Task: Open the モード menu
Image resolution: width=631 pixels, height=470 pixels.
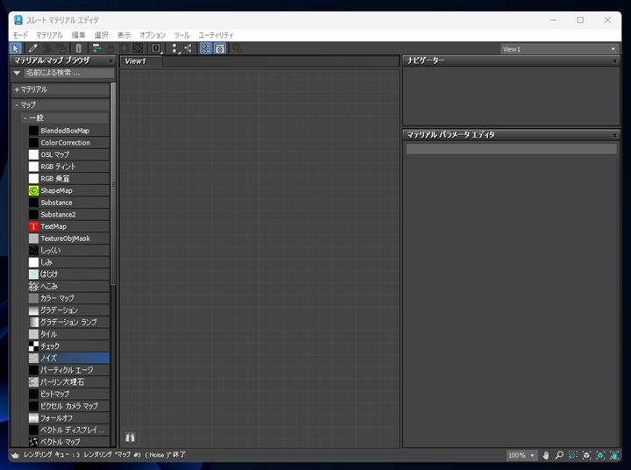Action: click(x=20, y=35)
